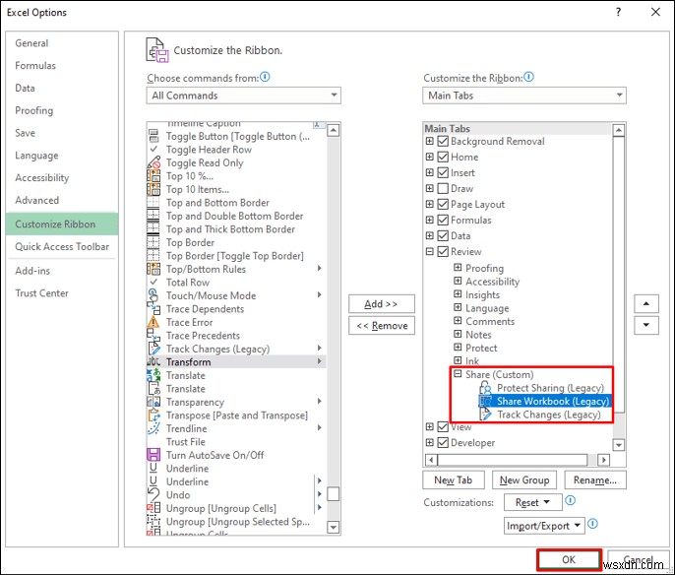Click the Trace Dependents icon
The height and width of the screenshot is (575, 675).
coord(153,309)
